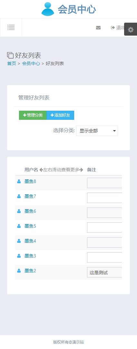The height and width of the screenshot is (349, 137).
Task: Click the member center avatar logo
Action: click(48, 9)
